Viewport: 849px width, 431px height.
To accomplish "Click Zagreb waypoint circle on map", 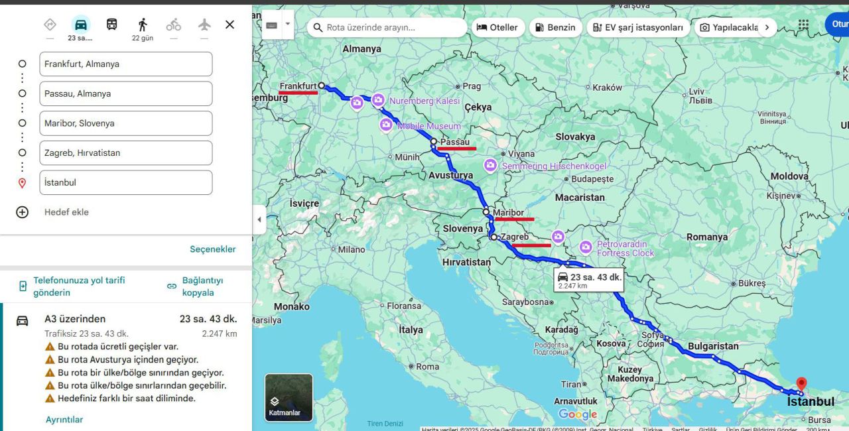I will click(x=493, y=236).
